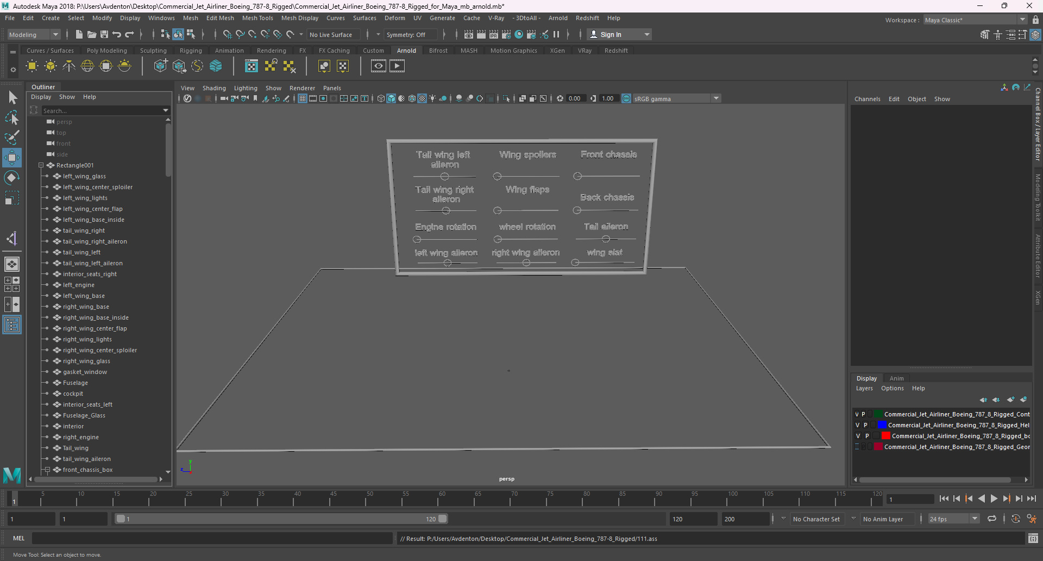Activate the Rotate tool
Image resolution: width=1043 pixels, height=561 pixels.
coord(12,178)
